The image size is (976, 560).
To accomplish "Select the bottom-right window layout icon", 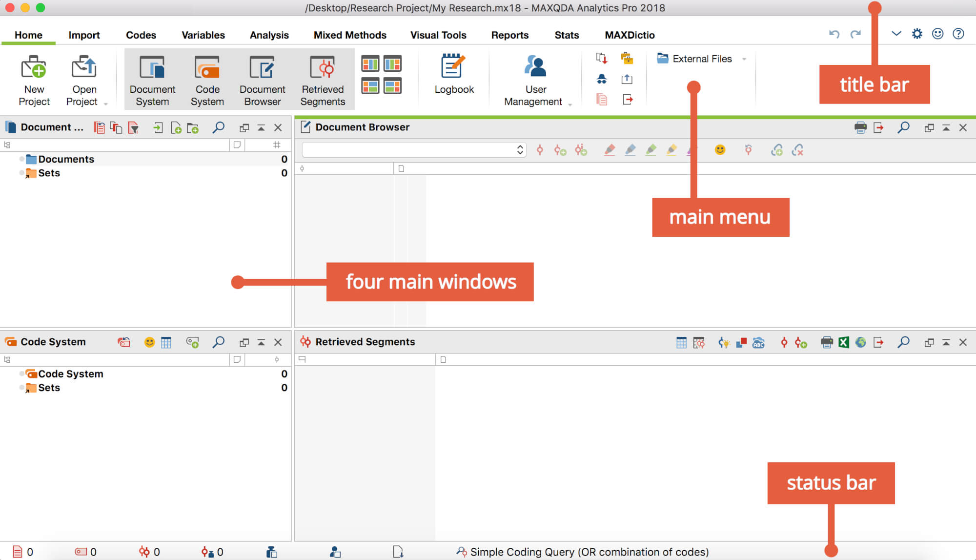I will pos(392,85).
